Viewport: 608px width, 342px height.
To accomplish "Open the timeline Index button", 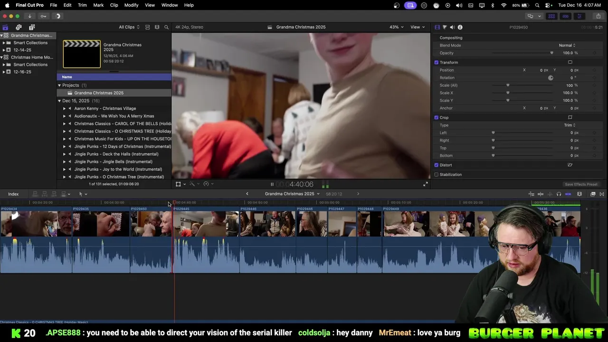I will click(13, 194).
